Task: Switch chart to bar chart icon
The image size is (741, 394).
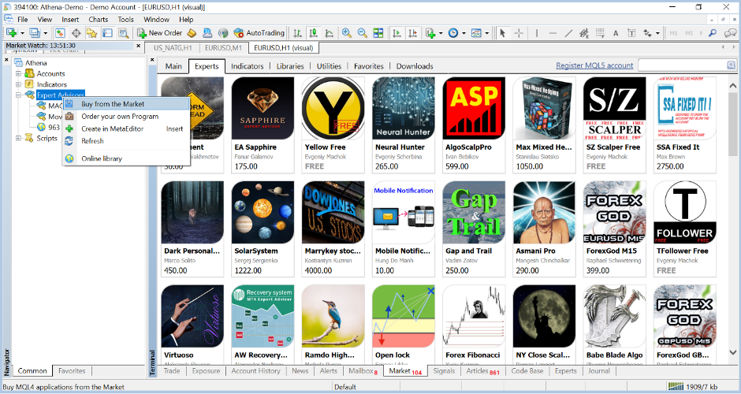Action: [297, 33]
